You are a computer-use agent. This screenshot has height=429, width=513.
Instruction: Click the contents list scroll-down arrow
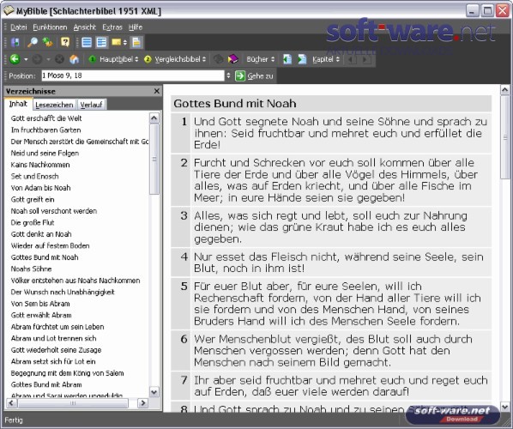[154, 392]
